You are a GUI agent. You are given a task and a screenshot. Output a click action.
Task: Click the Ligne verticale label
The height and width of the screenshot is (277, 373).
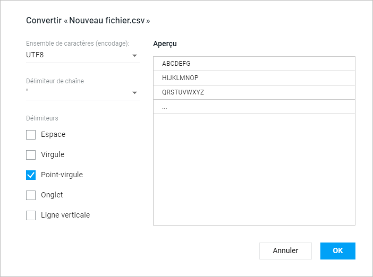click(65, 215)
